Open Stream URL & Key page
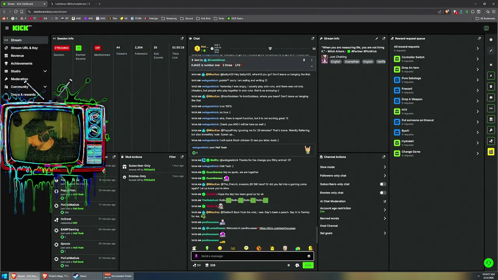This screenshot has width=498, height=280. point(26,48)
